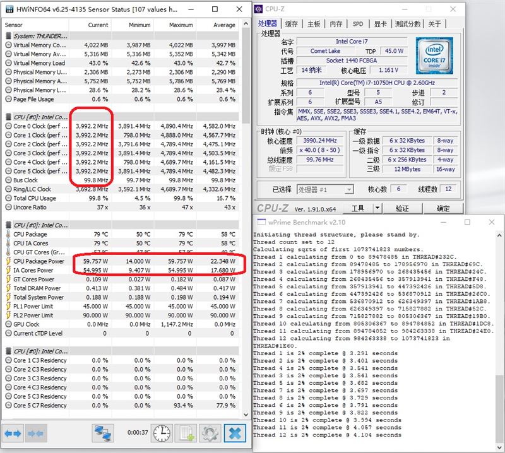Viewport: 505px width, 453px height.
Task: Open the 測試分數 tab in CPU-Z
Action: 408,23
